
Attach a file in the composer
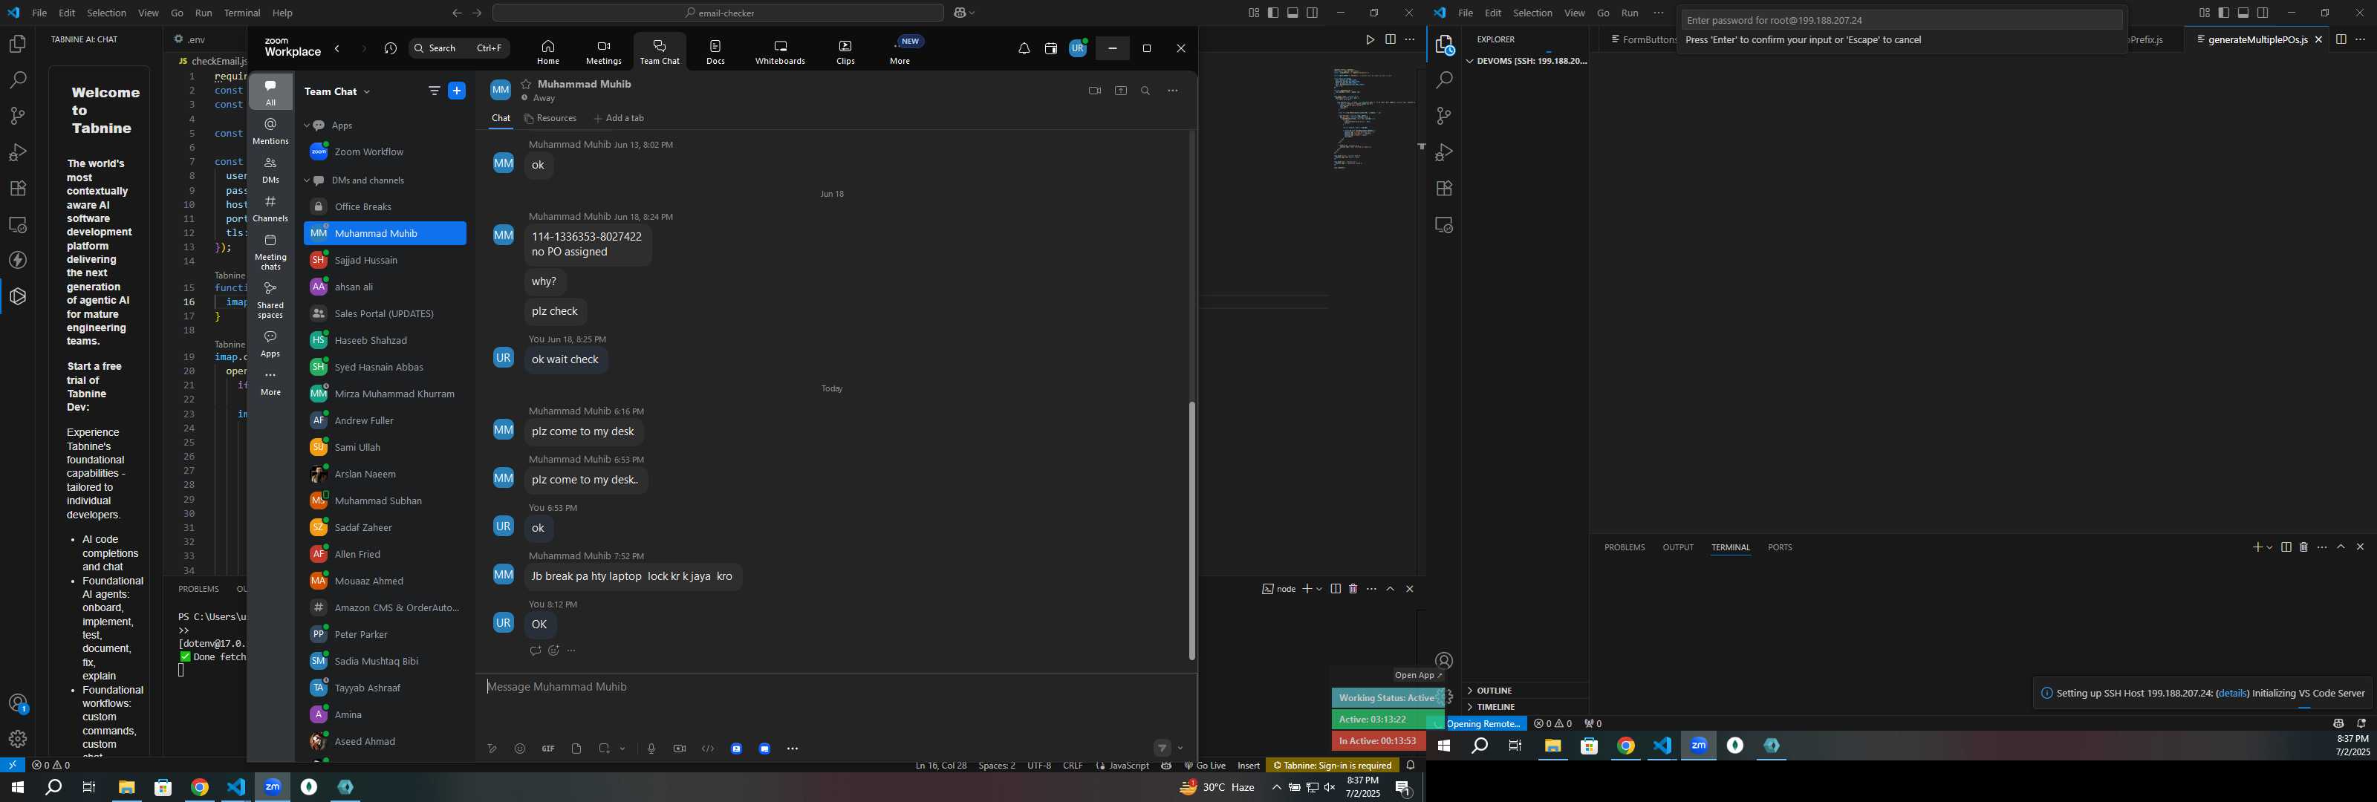576,749
